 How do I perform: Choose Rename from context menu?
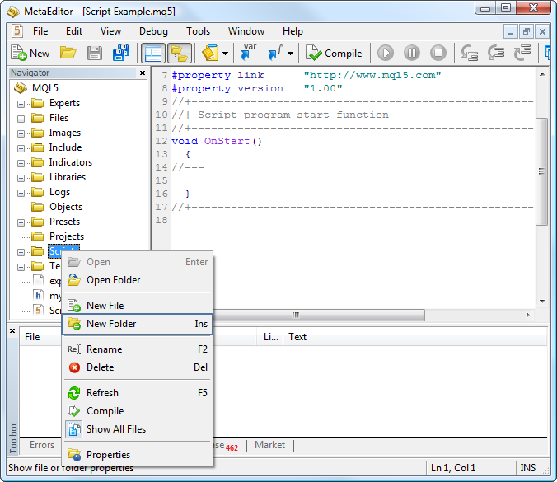[137, 349]
